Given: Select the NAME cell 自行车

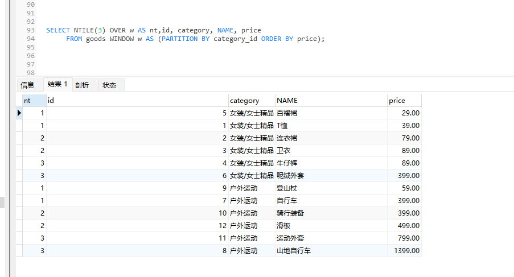Looking at the screenshot, I should [x=331, y=200].
